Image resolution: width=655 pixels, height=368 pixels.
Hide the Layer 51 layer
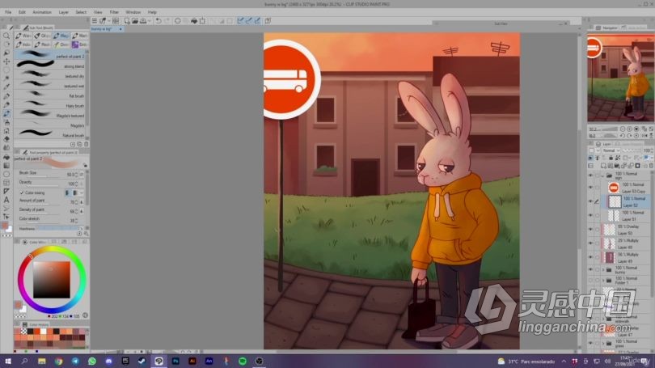coord(590,215)
